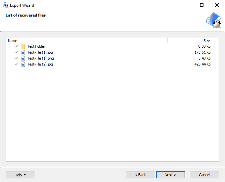Uncheck the Test-File (1).jpg checkbox
Viewport: 225px width, 182px height.
[16, 52]
